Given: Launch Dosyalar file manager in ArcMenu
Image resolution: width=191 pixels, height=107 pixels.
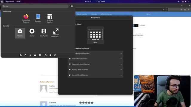Looking at the screenshot, I should pyautogui.click(x=38, y=18).
